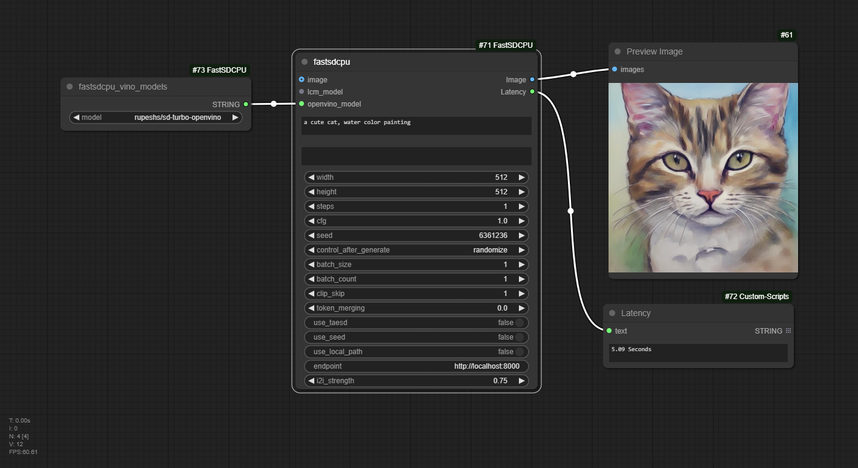Click the cat watercolor prompt text field

416,125
